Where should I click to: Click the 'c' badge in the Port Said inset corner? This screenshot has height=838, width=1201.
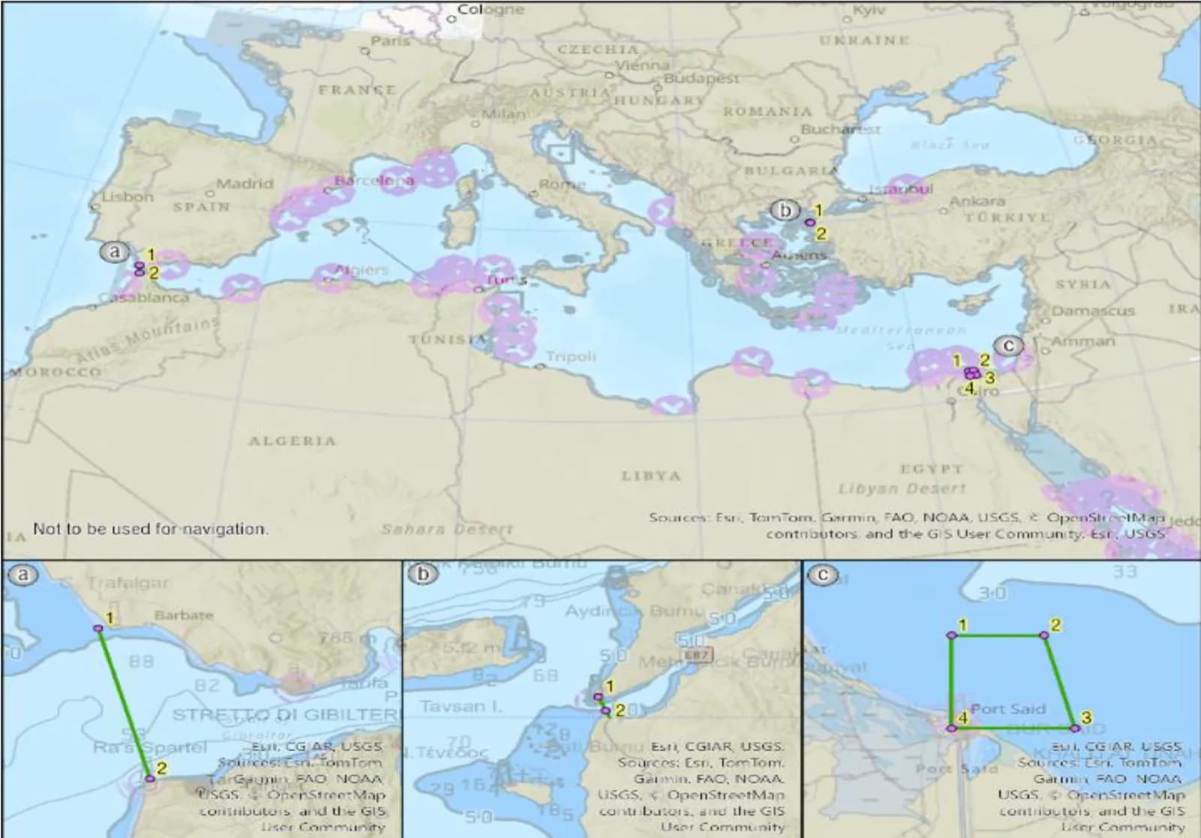[x=824, y=575]
